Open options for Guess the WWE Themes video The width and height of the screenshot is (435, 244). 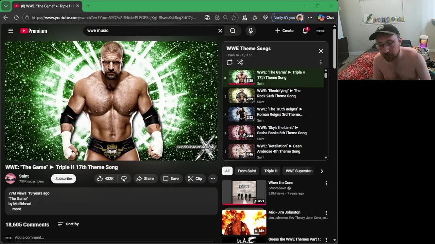click(326, 240)
